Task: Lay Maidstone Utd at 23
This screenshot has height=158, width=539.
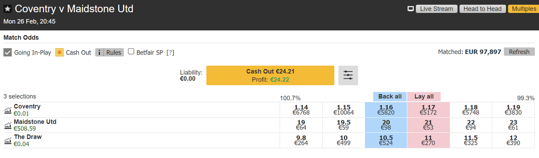Action: pos(513,125)
